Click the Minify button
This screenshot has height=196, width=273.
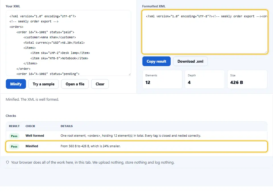pos(16,84)
